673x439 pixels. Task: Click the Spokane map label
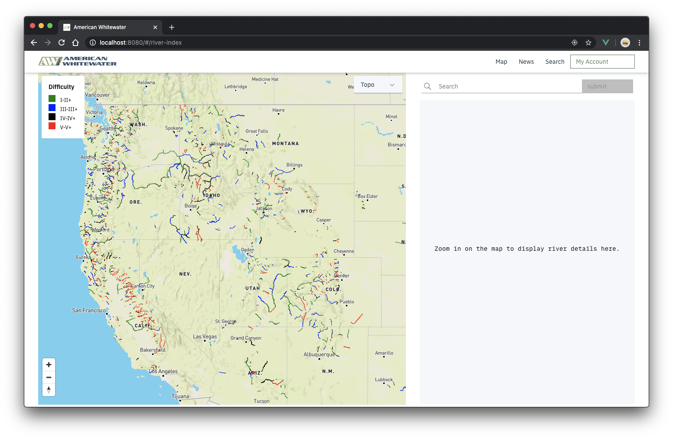point(174,128)
